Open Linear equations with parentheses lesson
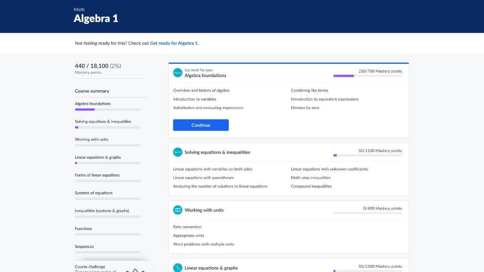Image resolution: width=484 pixels, height=272 pixels. 203,178
